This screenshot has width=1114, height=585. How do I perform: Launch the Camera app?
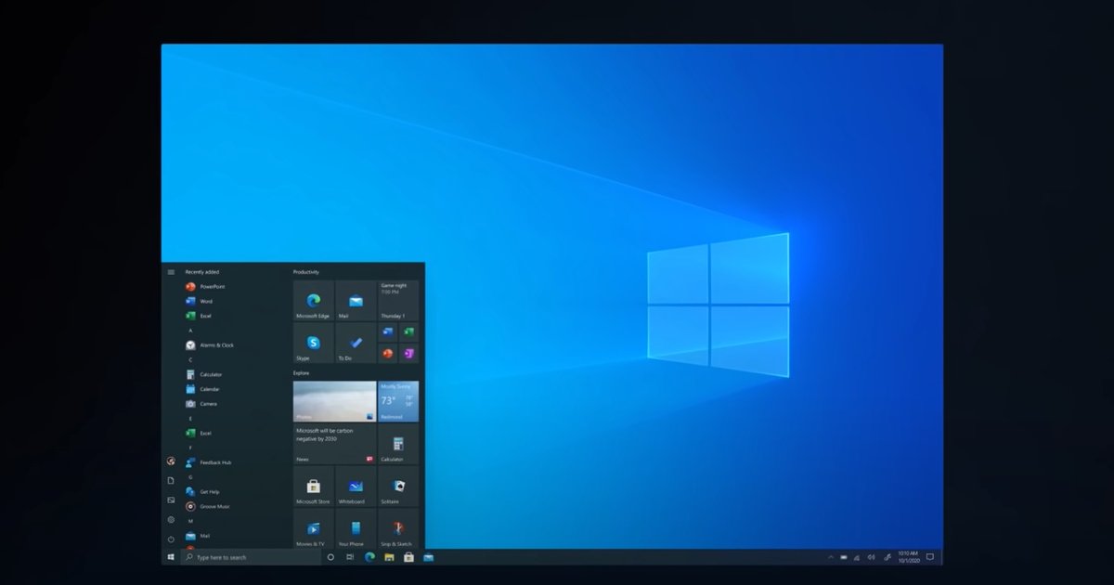click(x=206, y=404)
